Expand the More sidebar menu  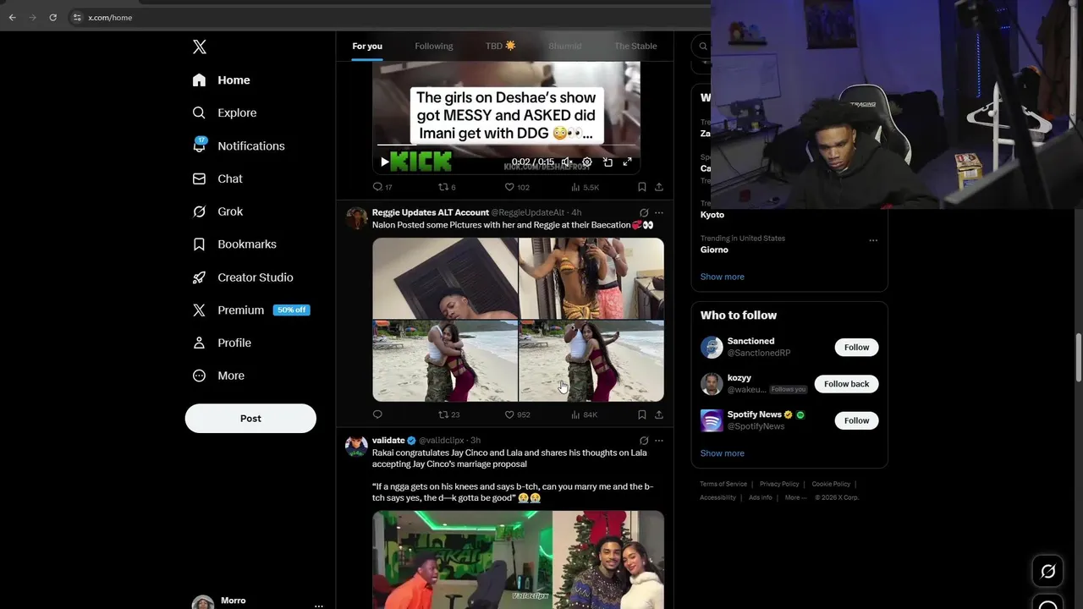click(217, 376)
